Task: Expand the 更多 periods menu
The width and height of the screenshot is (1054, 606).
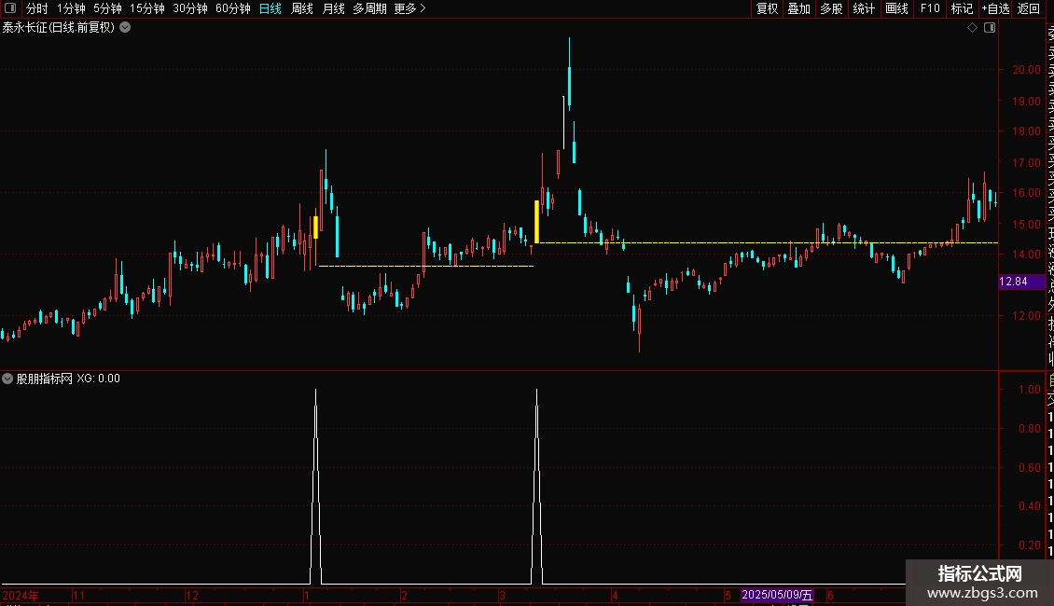Action: tap(409, 8)
